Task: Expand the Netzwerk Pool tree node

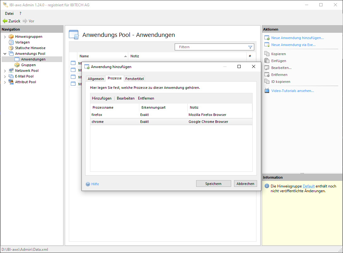Action: 5,71
